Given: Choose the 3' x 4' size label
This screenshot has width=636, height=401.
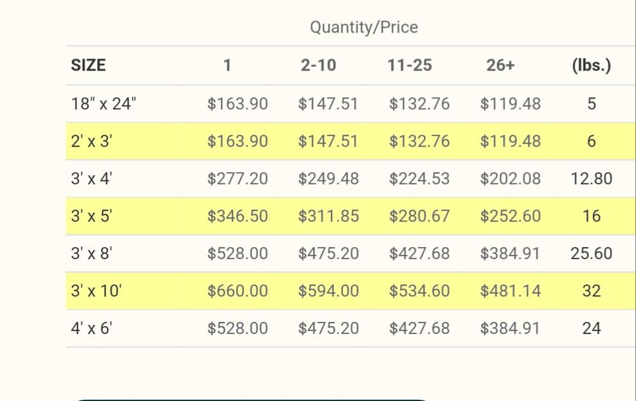Looking at the screenshot, I should point(92,179).
